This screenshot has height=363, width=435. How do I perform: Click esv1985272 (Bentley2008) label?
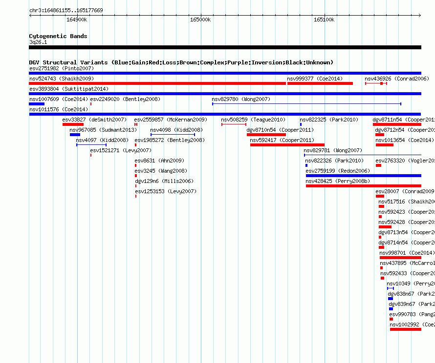pos(170,140)
